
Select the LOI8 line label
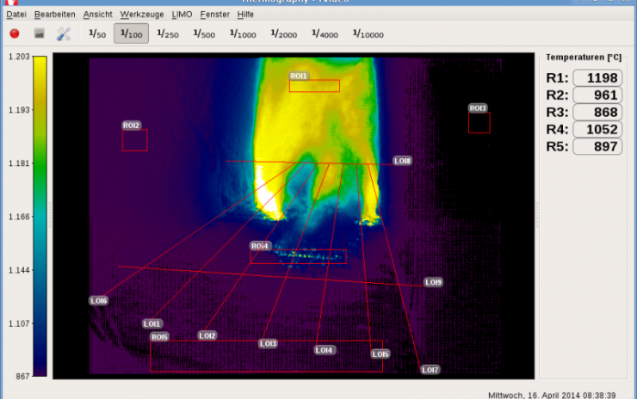click(x=403, y=161)
